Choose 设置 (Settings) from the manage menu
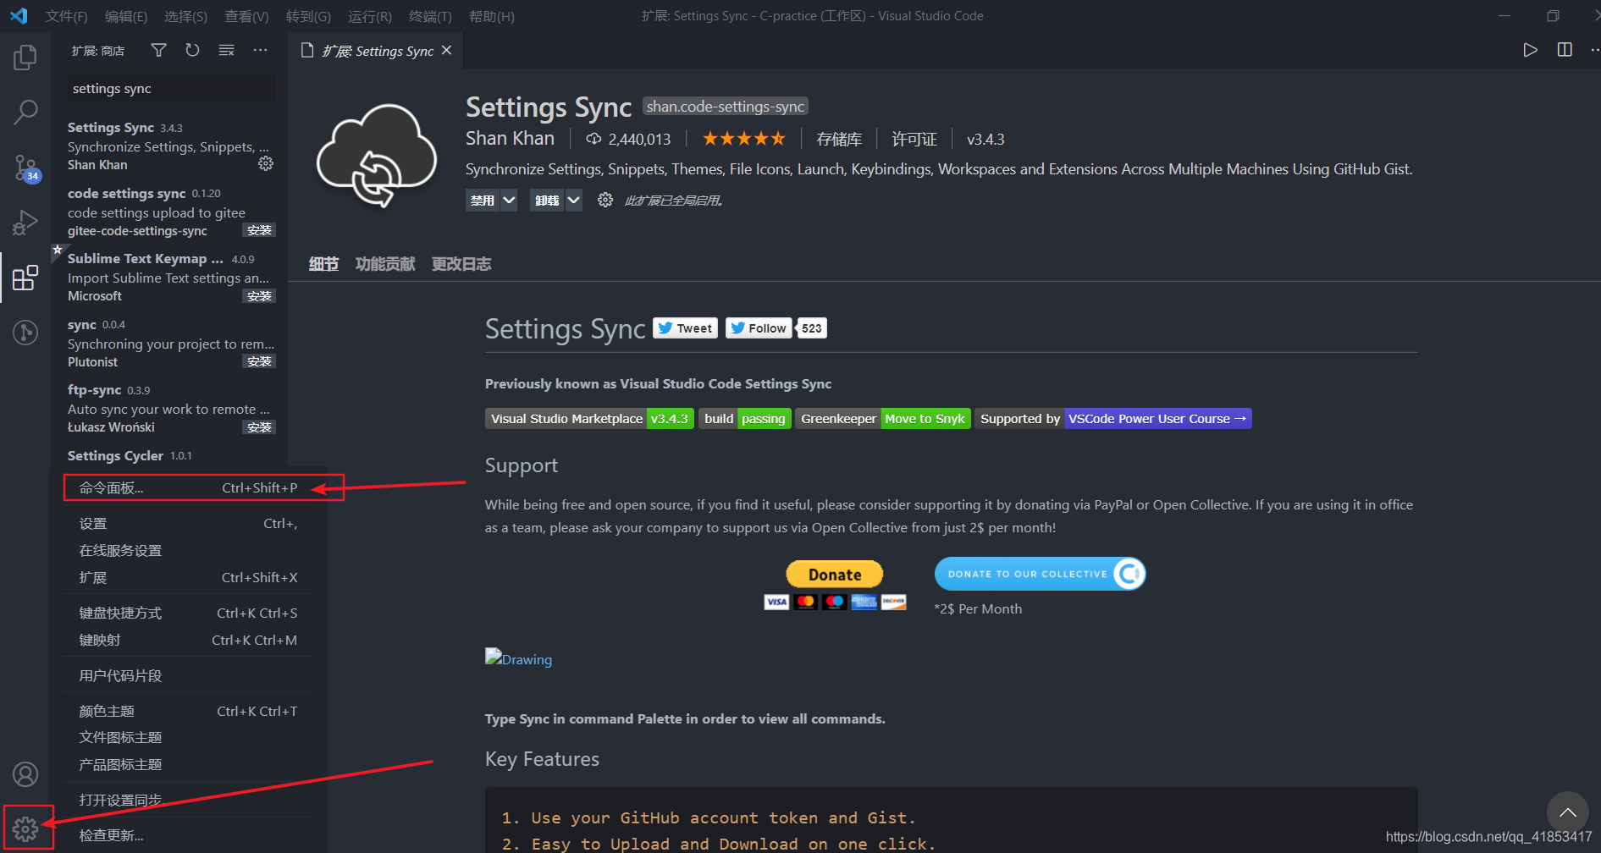The height and width of the screenshot is (853, 1601). (x=188, y=524)
